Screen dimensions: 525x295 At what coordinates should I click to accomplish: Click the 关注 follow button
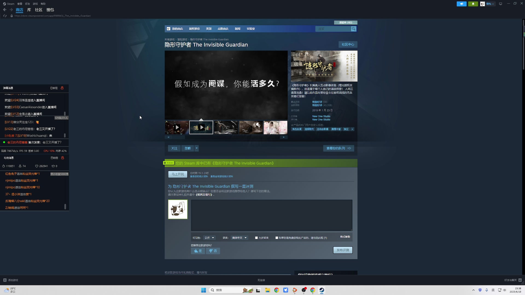tap(174, 148)
